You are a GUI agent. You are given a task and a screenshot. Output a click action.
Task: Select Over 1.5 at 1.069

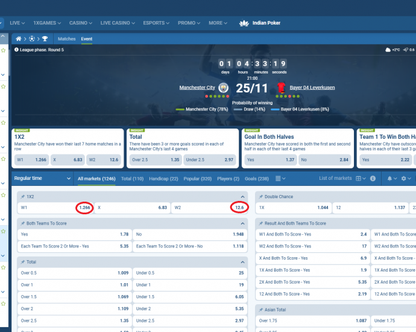tap(75, 297)
